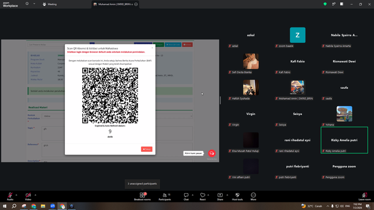Select the Hafizh Syuhada video thumbnail
This screenshot has height=210, width=374.
pyautogui.click(x=251, y=87)
